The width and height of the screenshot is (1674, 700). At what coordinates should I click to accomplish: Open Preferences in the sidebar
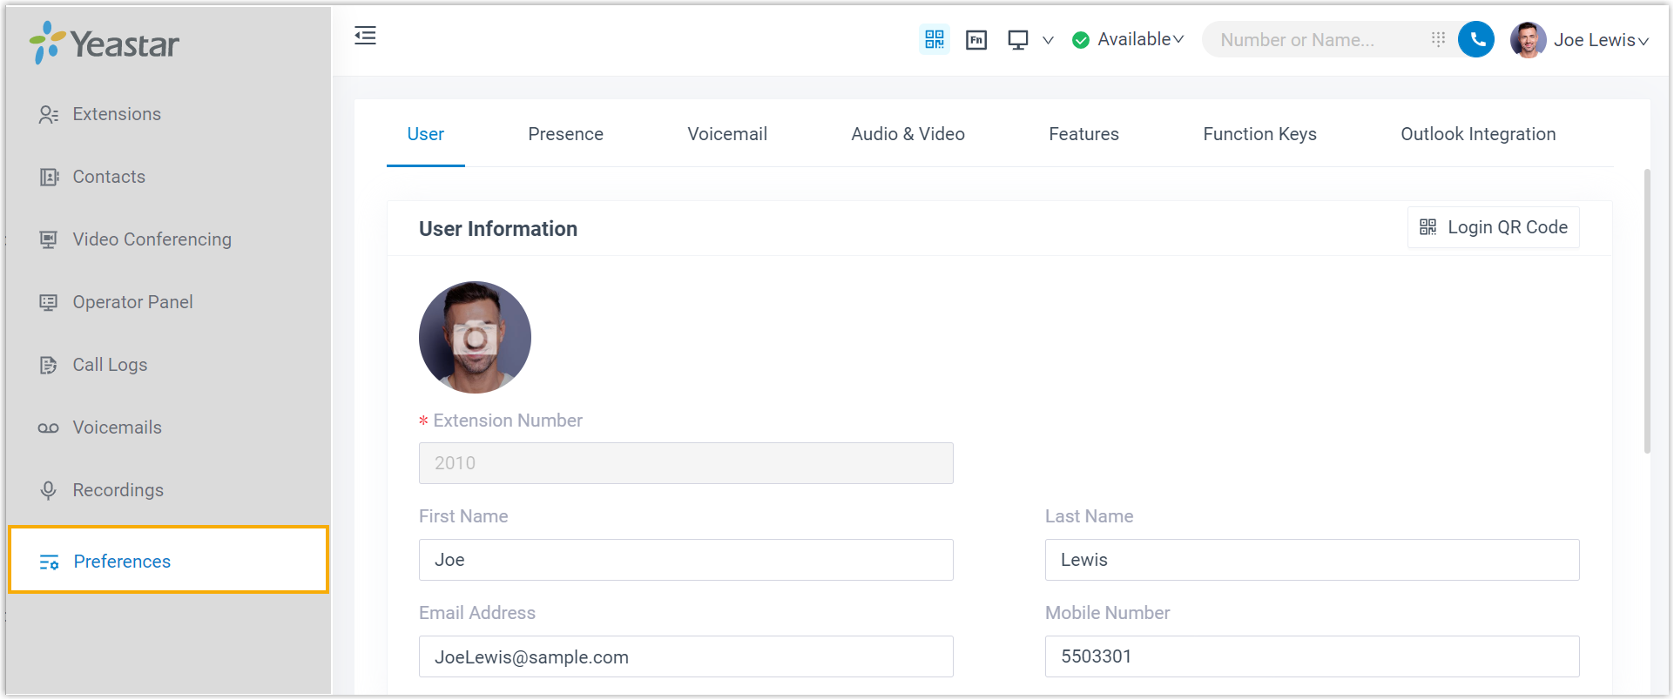[x=168, y=561]
